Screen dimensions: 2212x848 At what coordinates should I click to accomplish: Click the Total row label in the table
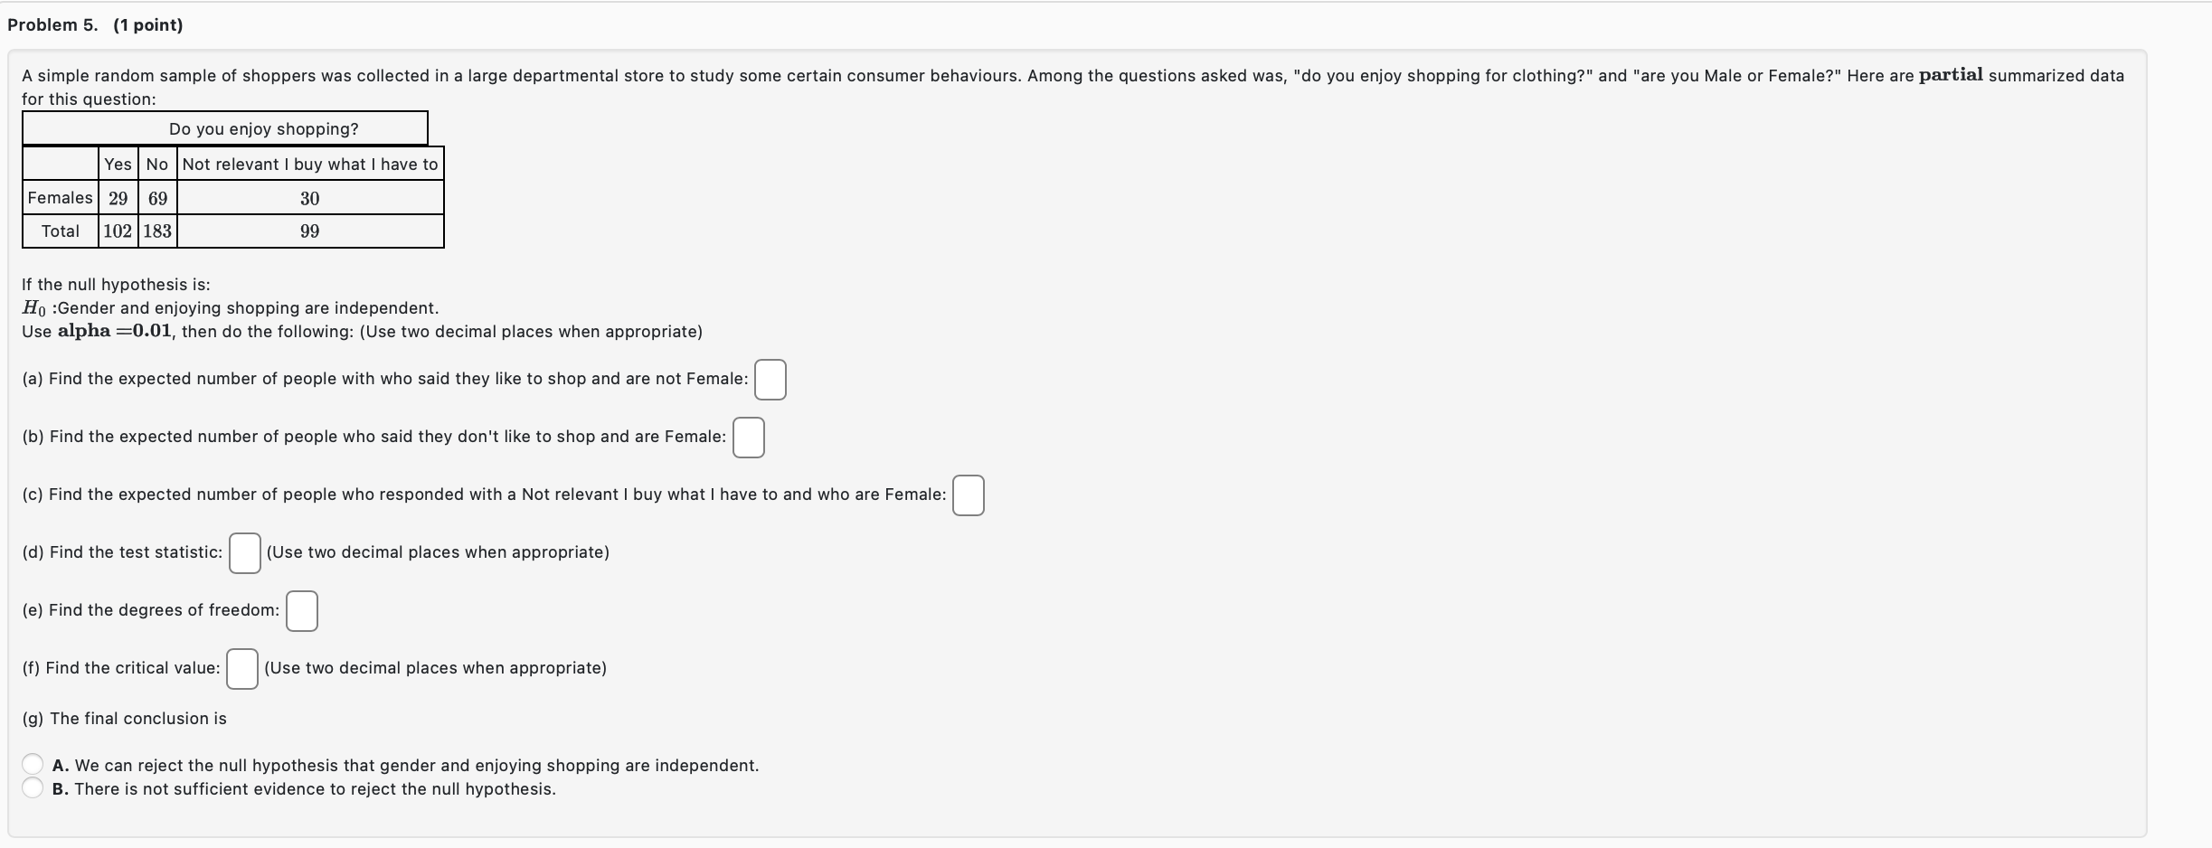click(x=60, y=231)
